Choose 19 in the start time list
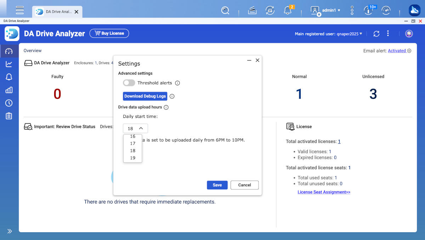 coord(133,158)
